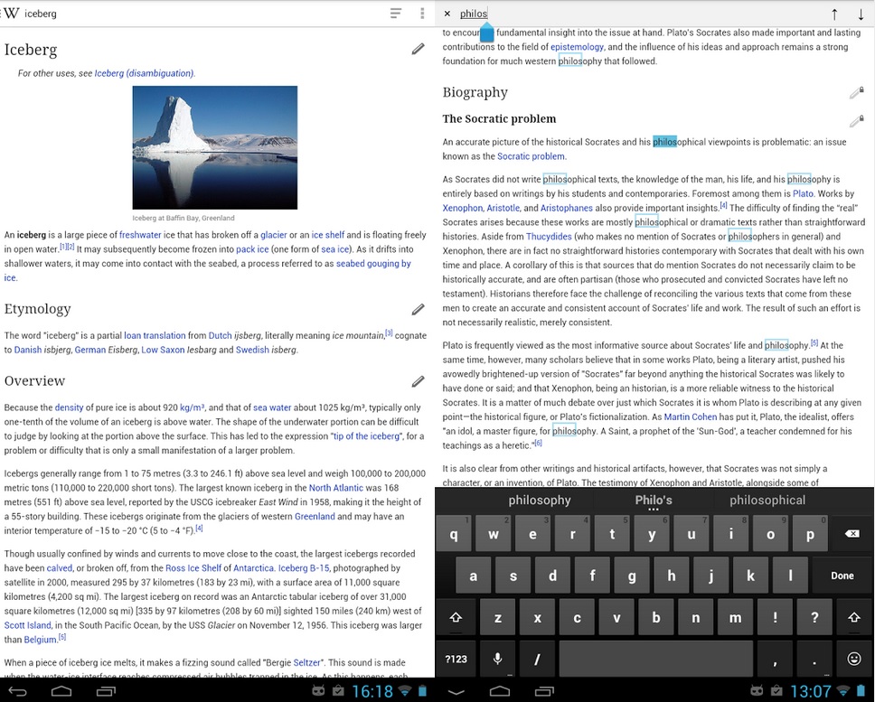Open the overflow menu with three dots
The image size is (875, 702).
pyautogui.click(x=421, y=13)
